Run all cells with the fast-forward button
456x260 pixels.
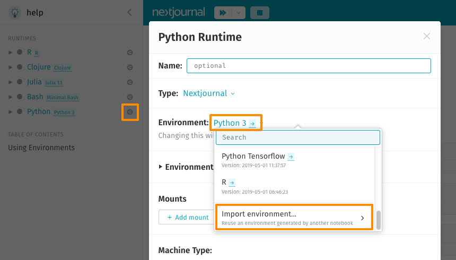point(223,13)
